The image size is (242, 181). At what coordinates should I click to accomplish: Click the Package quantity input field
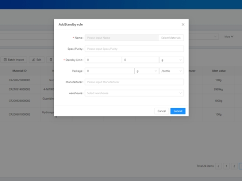click(109, 71)
